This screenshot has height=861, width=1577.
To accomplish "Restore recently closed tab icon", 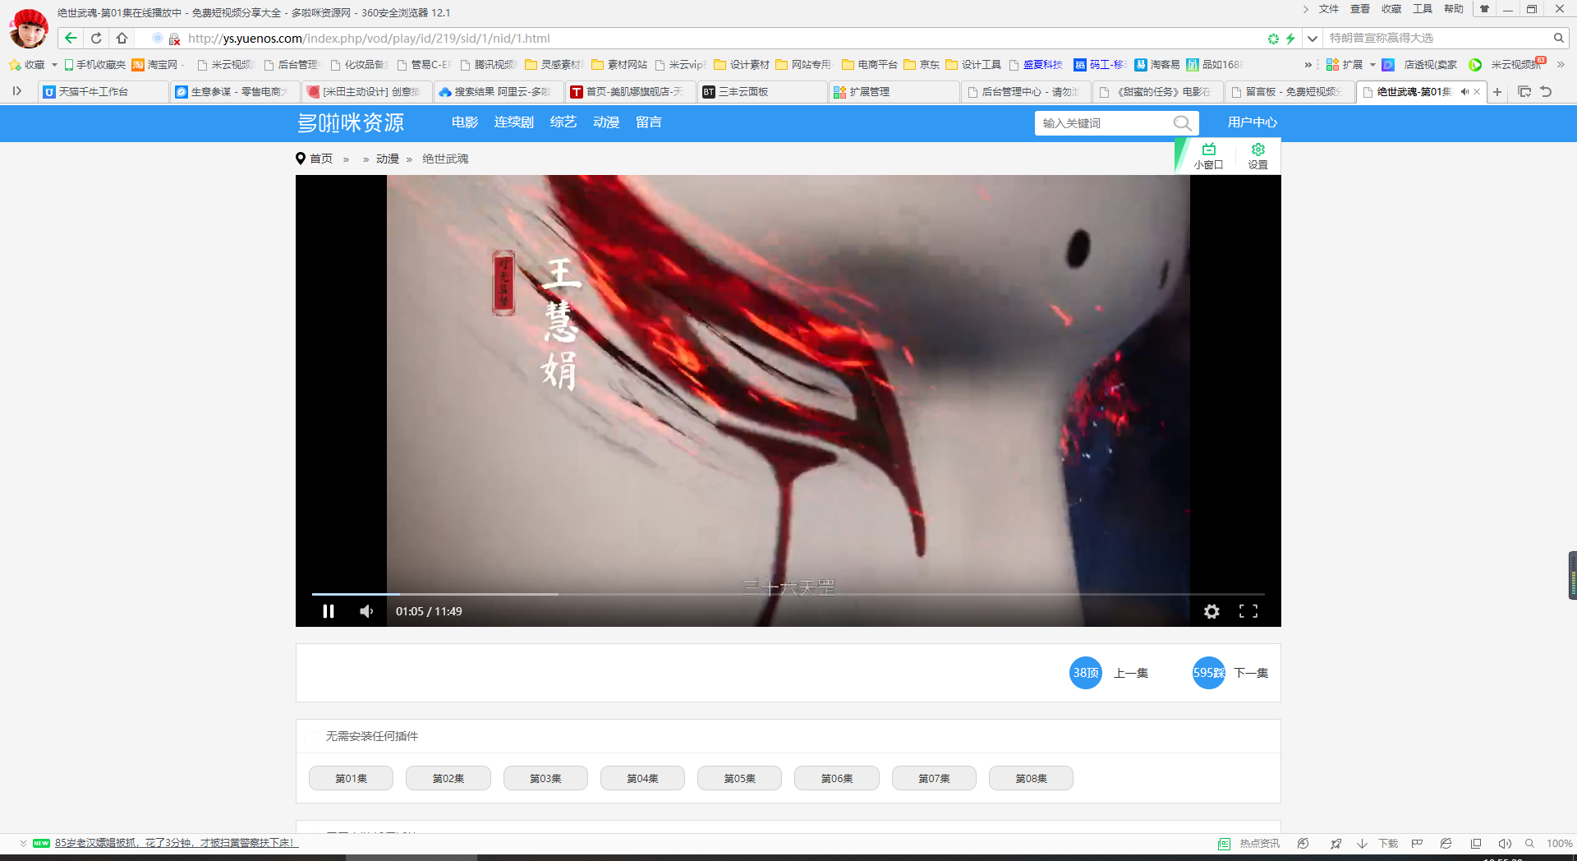I will [1546, 92].
